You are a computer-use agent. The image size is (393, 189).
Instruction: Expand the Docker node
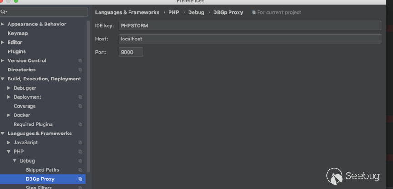(9, 115)
